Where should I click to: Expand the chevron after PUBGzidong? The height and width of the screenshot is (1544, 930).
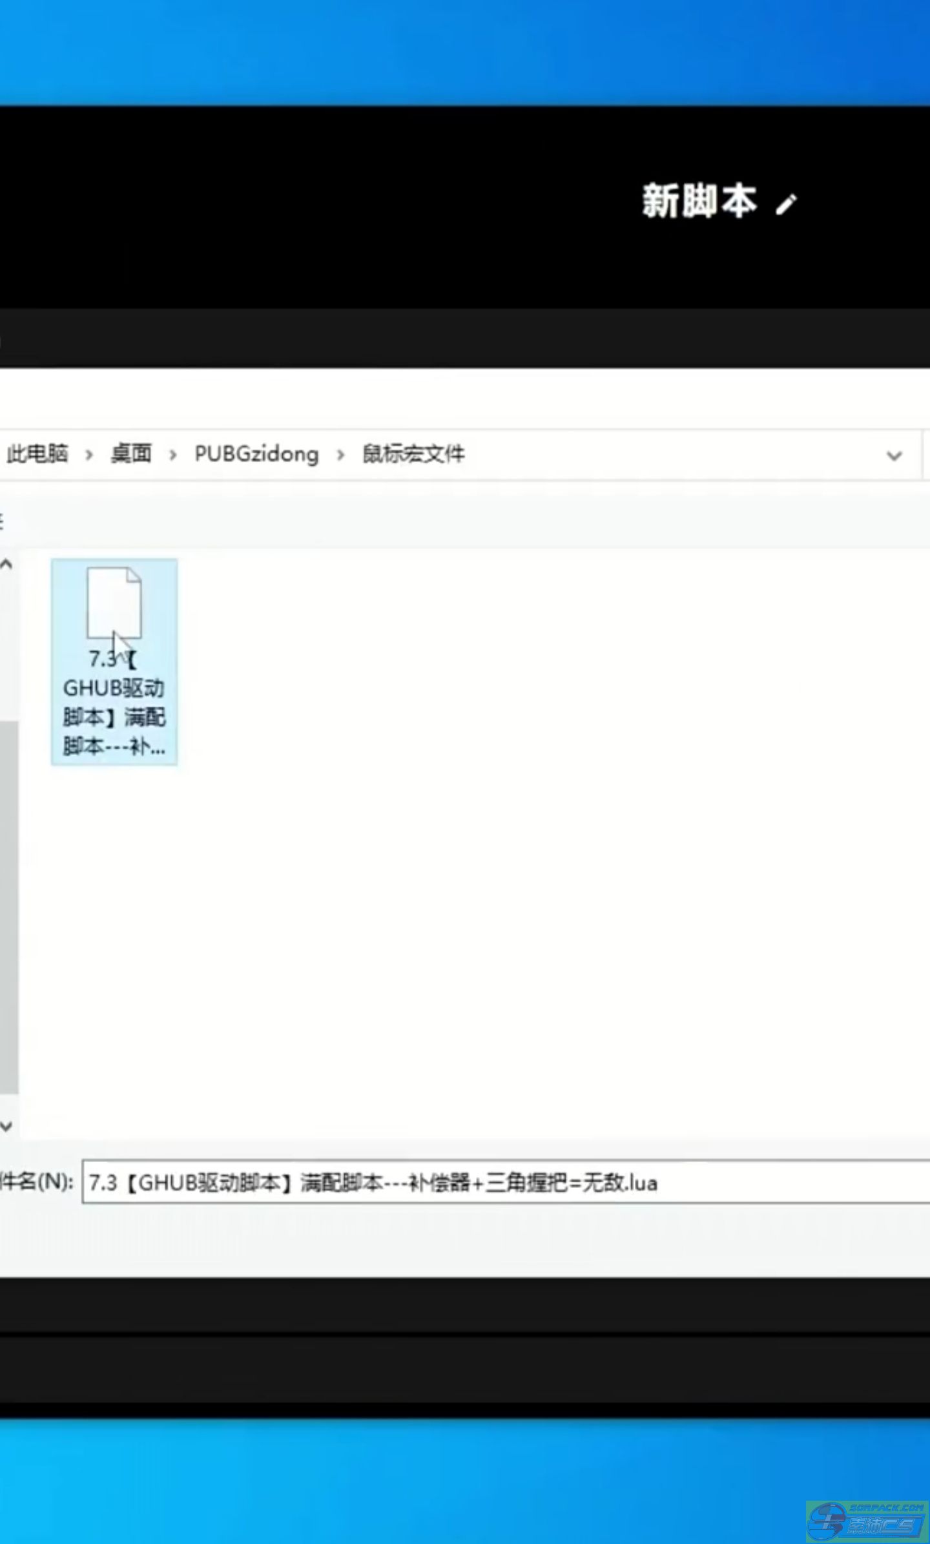click(340, 455)
